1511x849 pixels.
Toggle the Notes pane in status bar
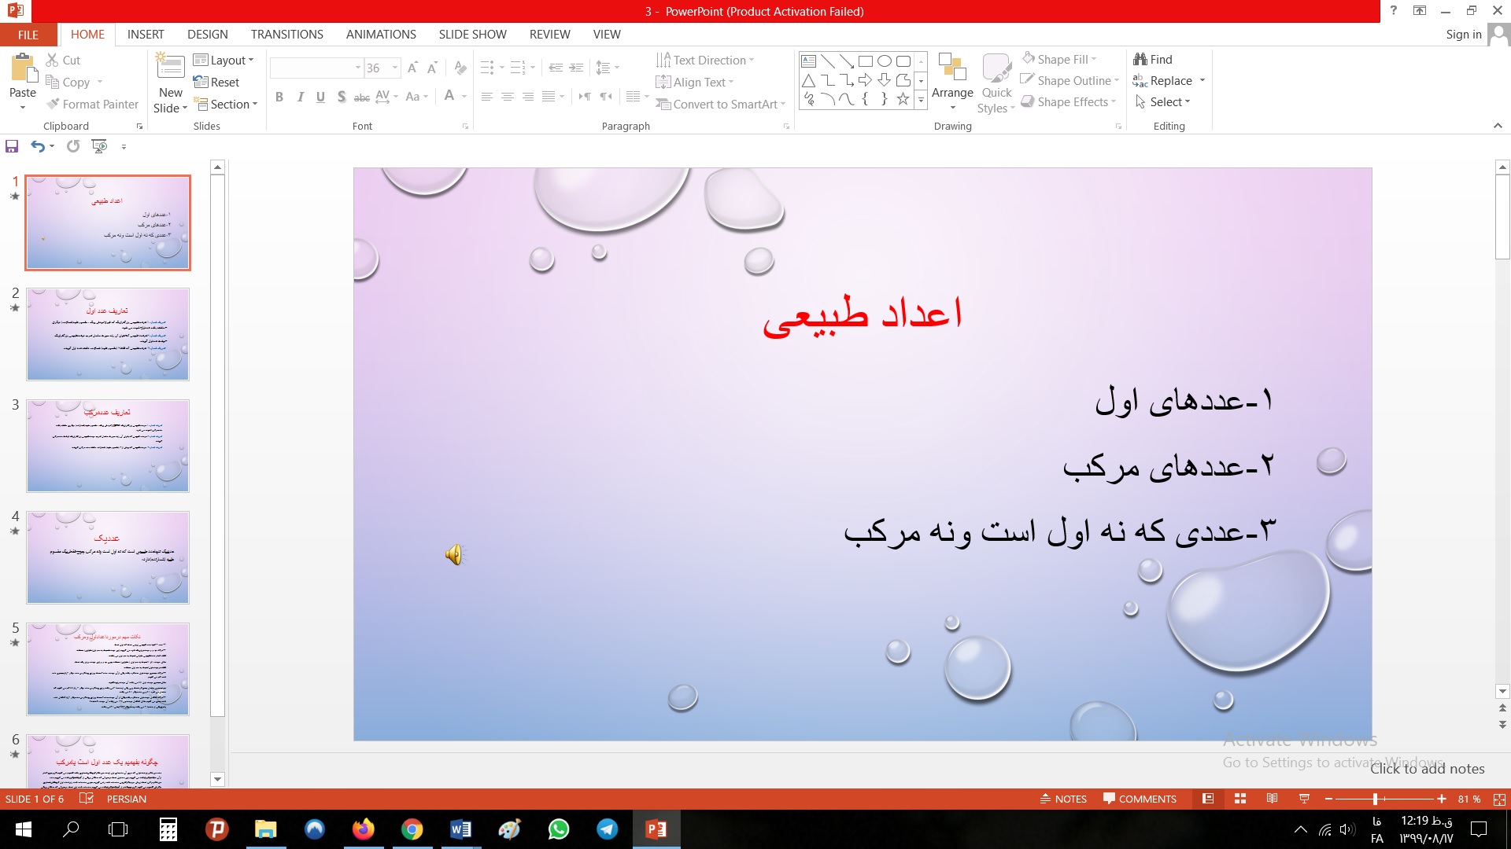pyautogui.click(x=1063, y=799)
